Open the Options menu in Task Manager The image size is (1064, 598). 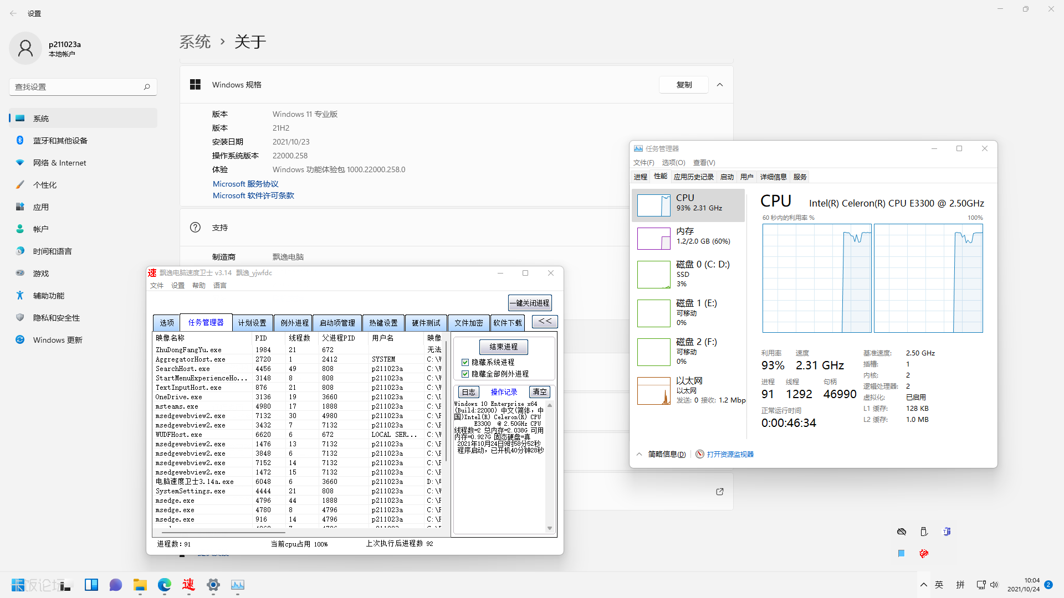(673, 163)
